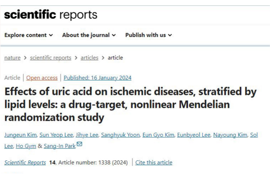
Task: Open author Eun Gyo Kim link
Action: coord(159,135)
